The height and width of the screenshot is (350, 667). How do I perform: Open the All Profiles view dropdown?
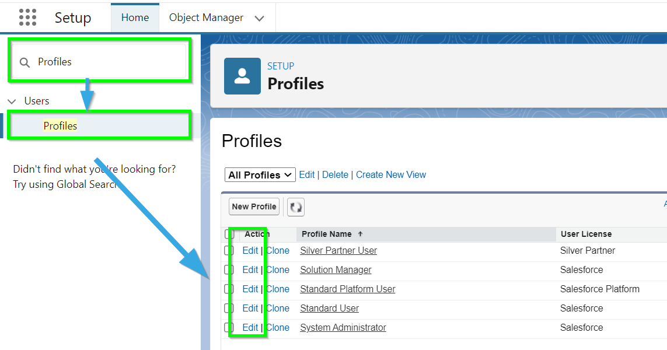260,175
